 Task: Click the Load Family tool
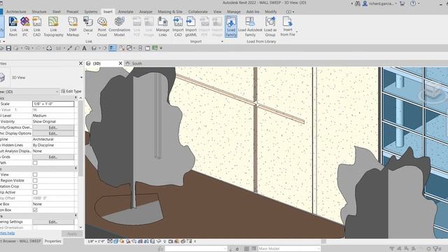231,27
